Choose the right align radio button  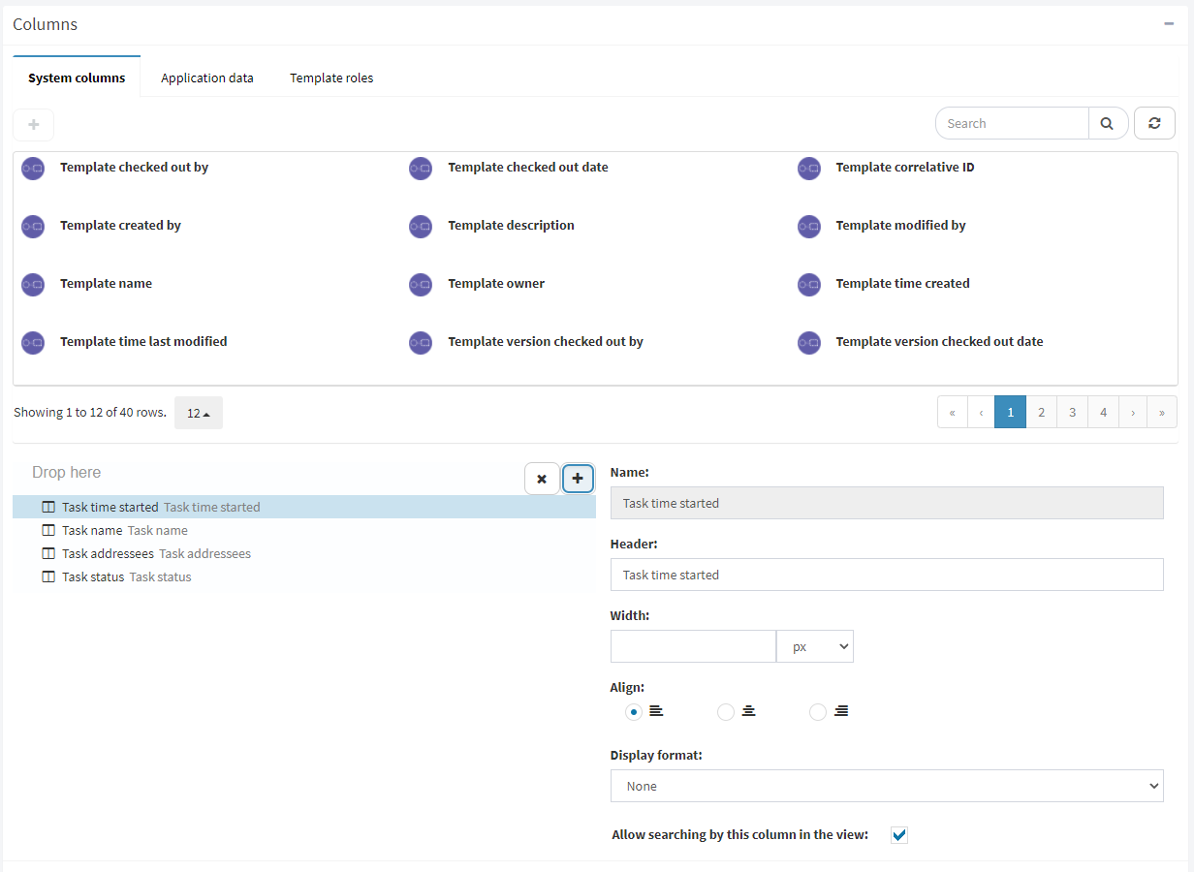(818, 712)
